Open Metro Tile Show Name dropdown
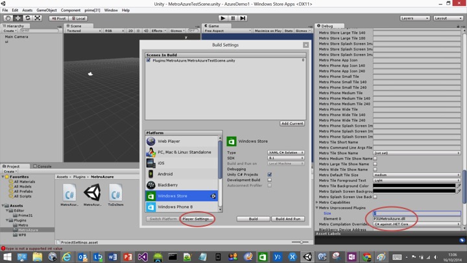Image resolution: width=467 pixels, height=263 pixels. click(416, 153)
